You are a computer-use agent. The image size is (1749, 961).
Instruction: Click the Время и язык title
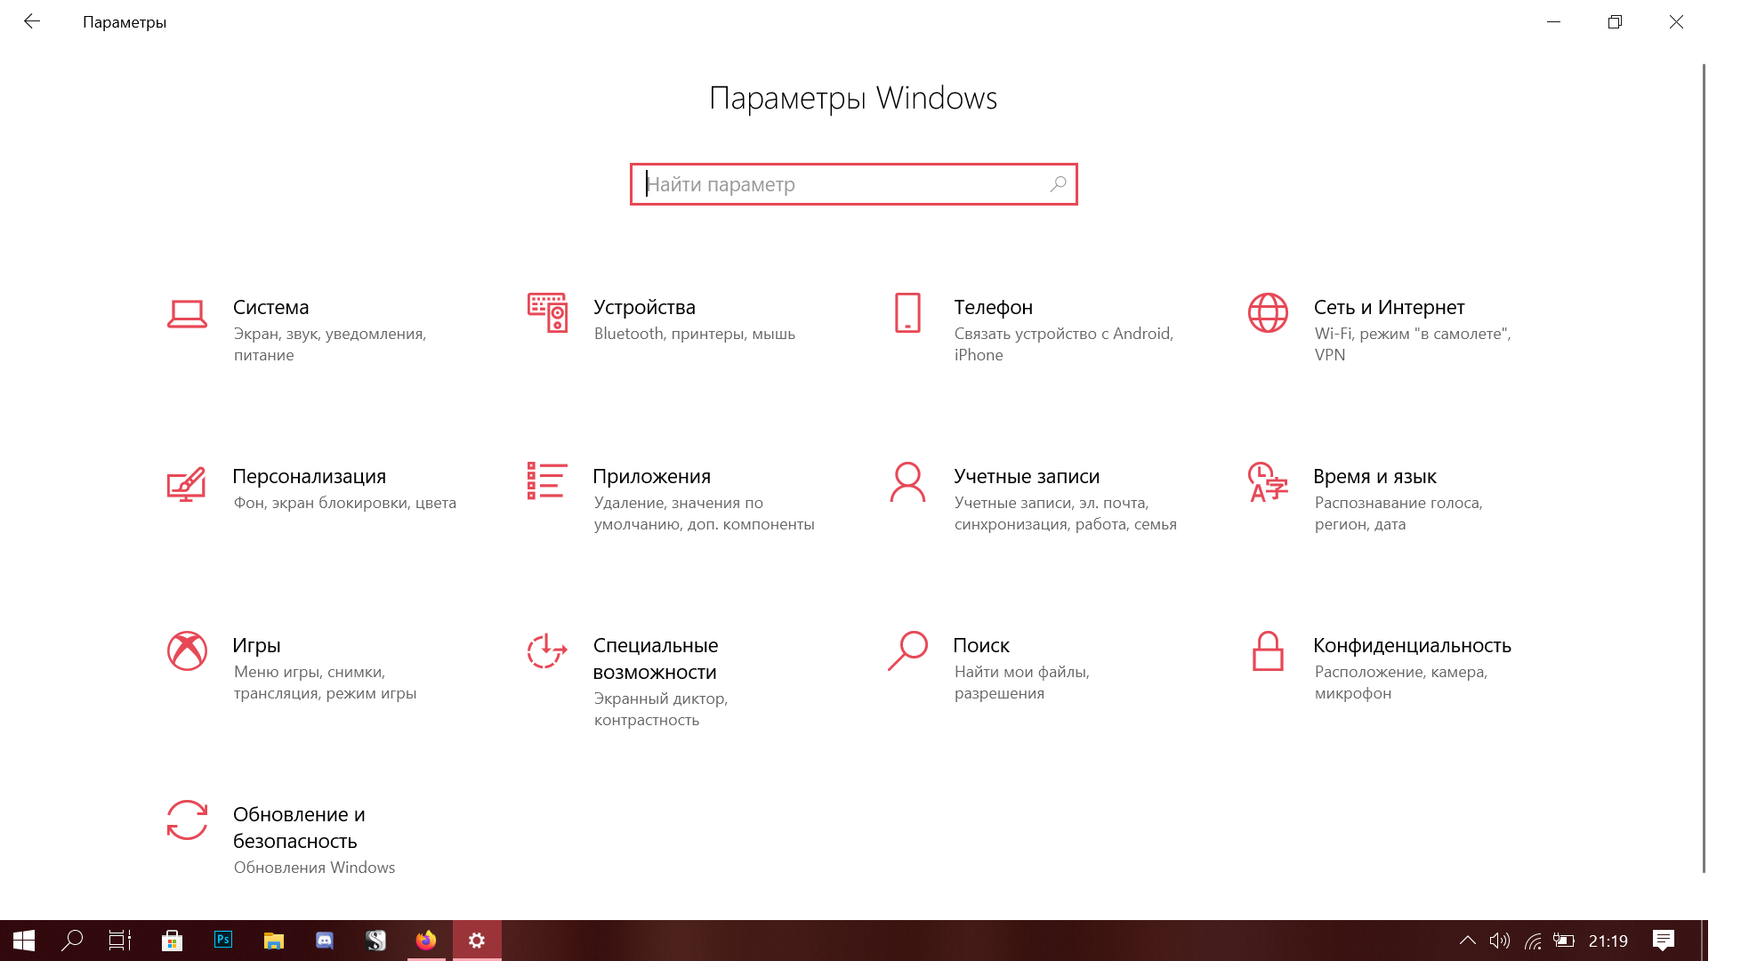click(1375, 476)
